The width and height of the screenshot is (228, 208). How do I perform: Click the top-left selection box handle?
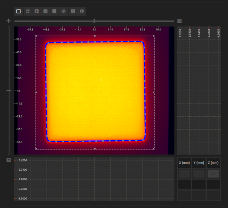pos(36,36)
